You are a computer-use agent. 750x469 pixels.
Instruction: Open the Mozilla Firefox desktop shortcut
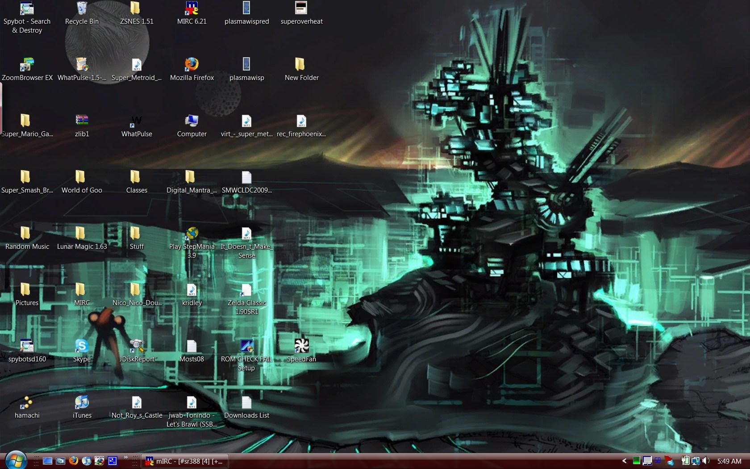coord(192,65)
